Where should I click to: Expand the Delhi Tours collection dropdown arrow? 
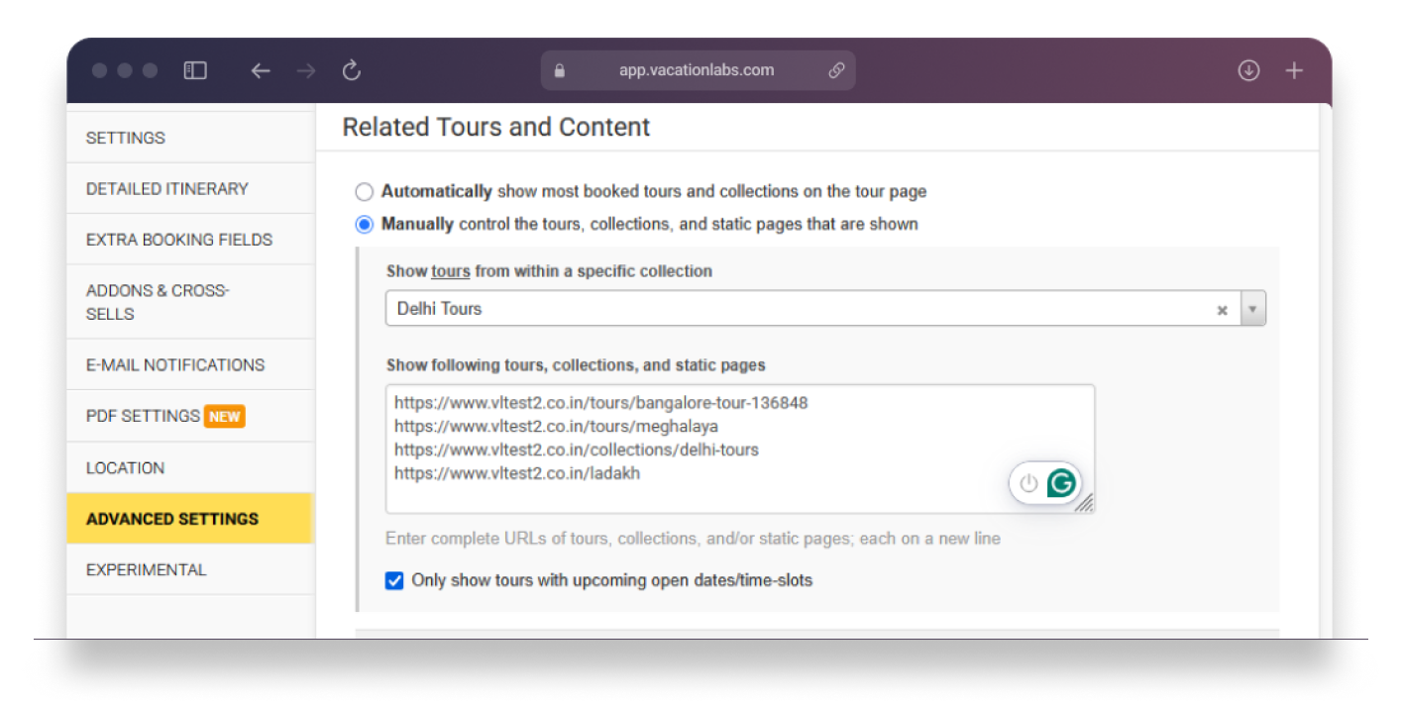(x=1252, y=309)
